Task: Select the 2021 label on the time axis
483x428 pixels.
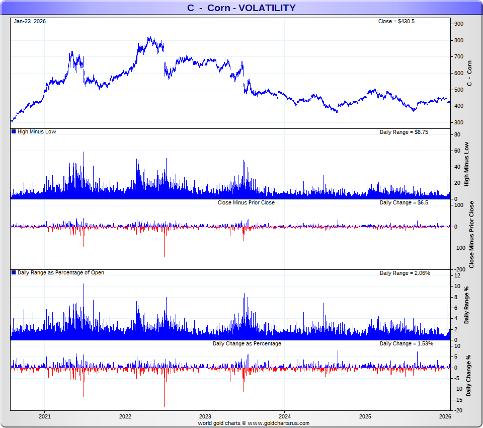Action: point(45,416)
